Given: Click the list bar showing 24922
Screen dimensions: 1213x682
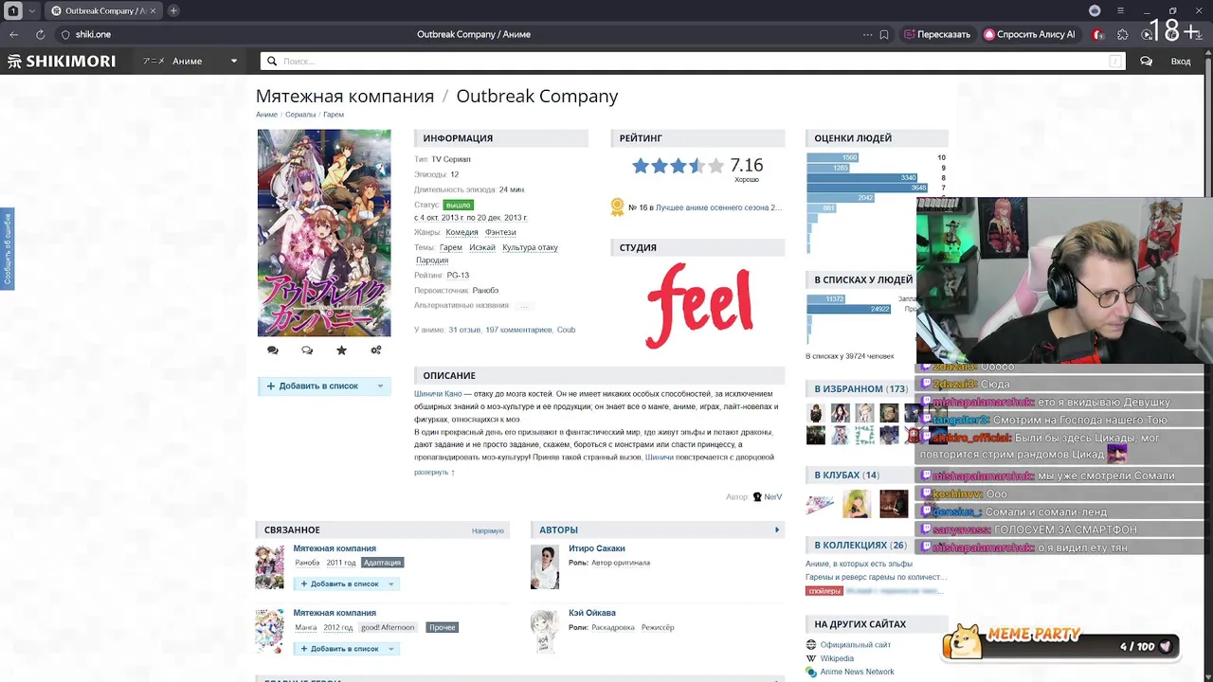Looking at the screenshot, I should coord(849,309).
